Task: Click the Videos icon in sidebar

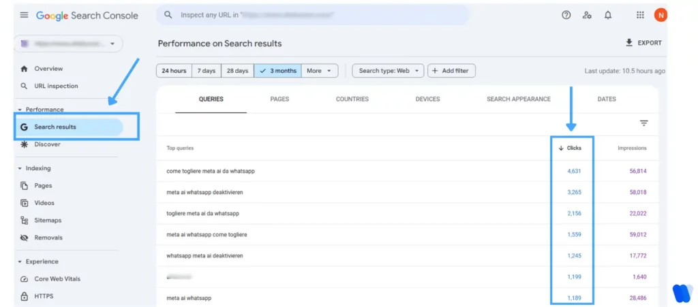Action: (x=25, y=203)
